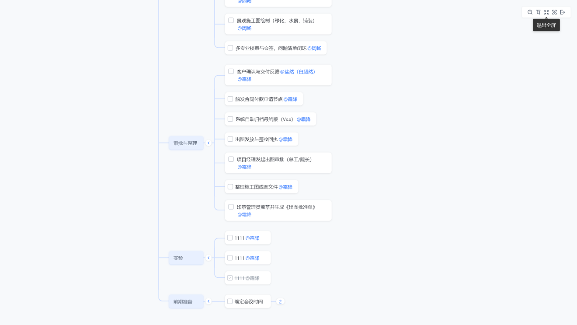
Task: Check the 印章管理员盖章 task checkbox
Action: [x=231, y=207]
